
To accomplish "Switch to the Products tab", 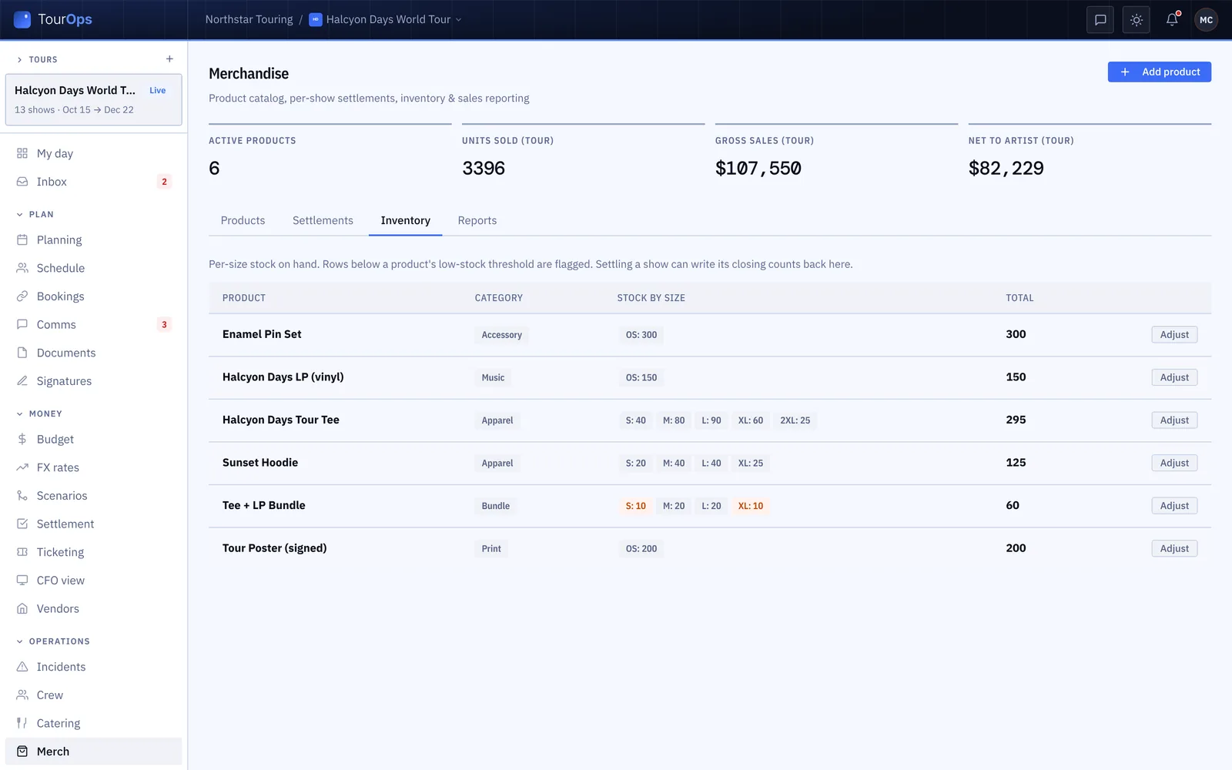I will pyautogui.click(x=243, y=220).
